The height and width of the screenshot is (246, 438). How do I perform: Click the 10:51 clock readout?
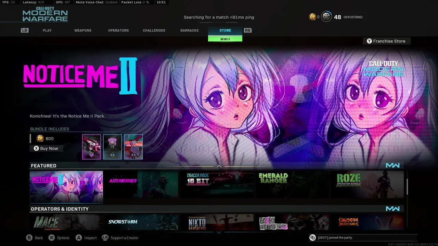[161, 2]
